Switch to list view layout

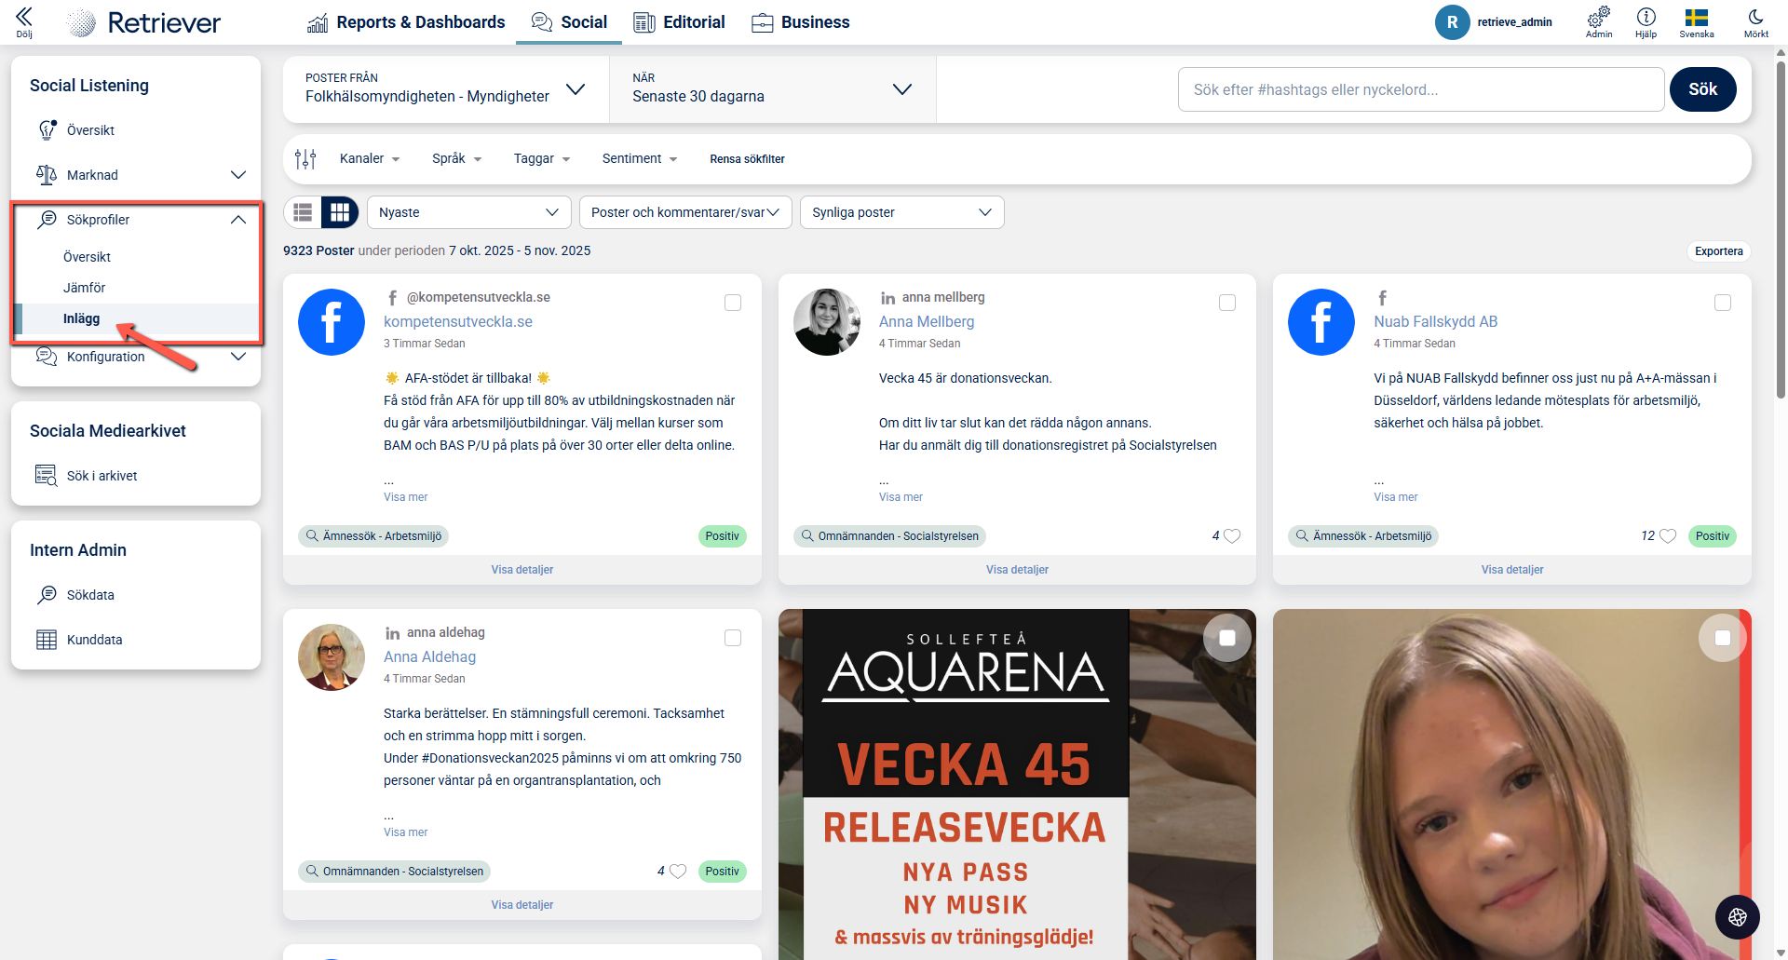[303, 212]
